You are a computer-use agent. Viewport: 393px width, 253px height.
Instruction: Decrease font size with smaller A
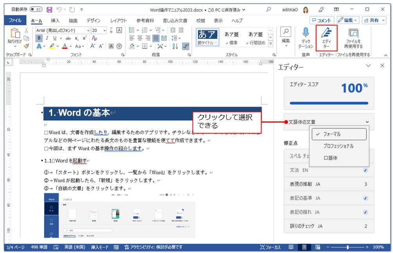[x=101, y=46]
